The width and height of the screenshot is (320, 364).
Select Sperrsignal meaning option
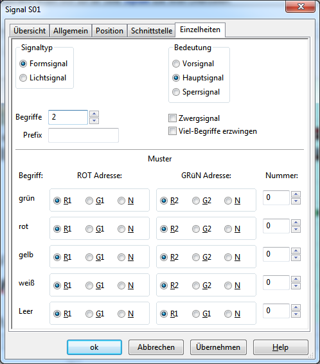(x=196, y=92)
